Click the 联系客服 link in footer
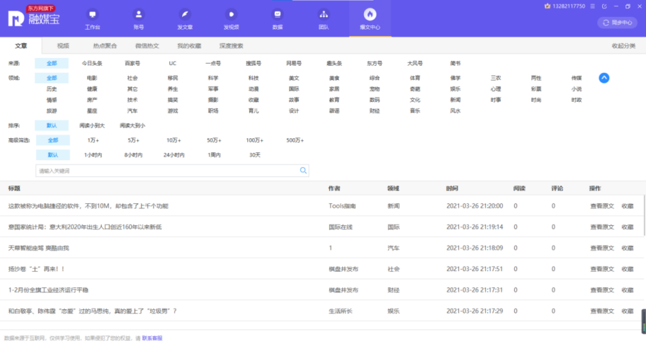 152,338
